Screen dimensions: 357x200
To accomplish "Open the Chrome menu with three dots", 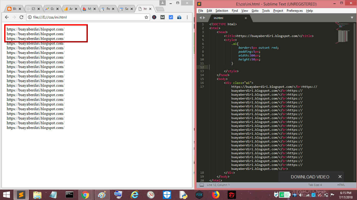I will pyautogui.click(x=187, y=17).
